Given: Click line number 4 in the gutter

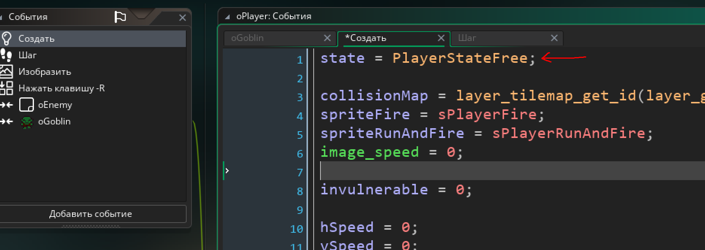Looking at the screenshot, I should point(300,117).
